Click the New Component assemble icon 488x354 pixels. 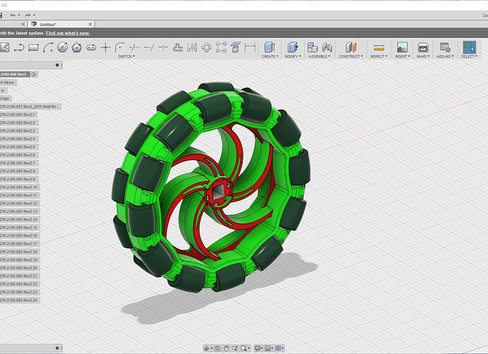click(x=312, y=47)
